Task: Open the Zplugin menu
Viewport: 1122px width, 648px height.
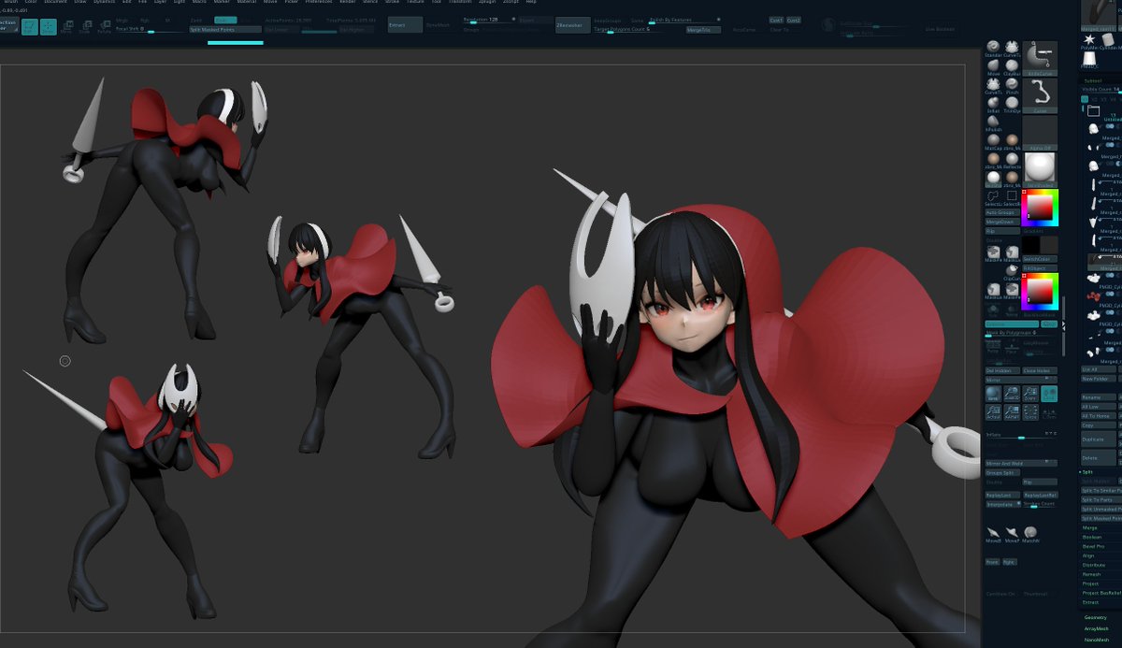Action: [x=487, y=3]
